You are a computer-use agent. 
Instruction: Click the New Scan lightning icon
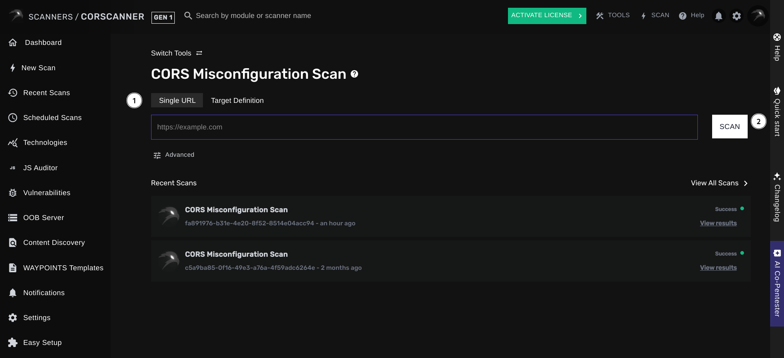pyautogui.click(x=13, y=68)
